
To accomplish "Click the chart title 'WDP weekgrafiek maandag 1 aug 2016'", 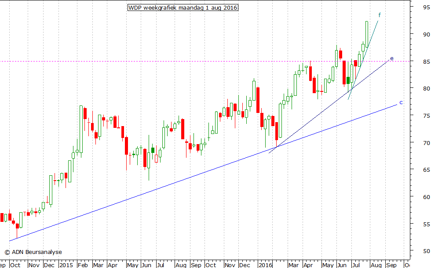I will (183, 8).
